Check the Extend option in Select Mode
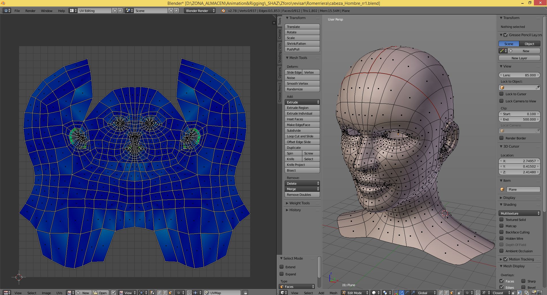This screenshot has width=547, height=295. (282, 267)
